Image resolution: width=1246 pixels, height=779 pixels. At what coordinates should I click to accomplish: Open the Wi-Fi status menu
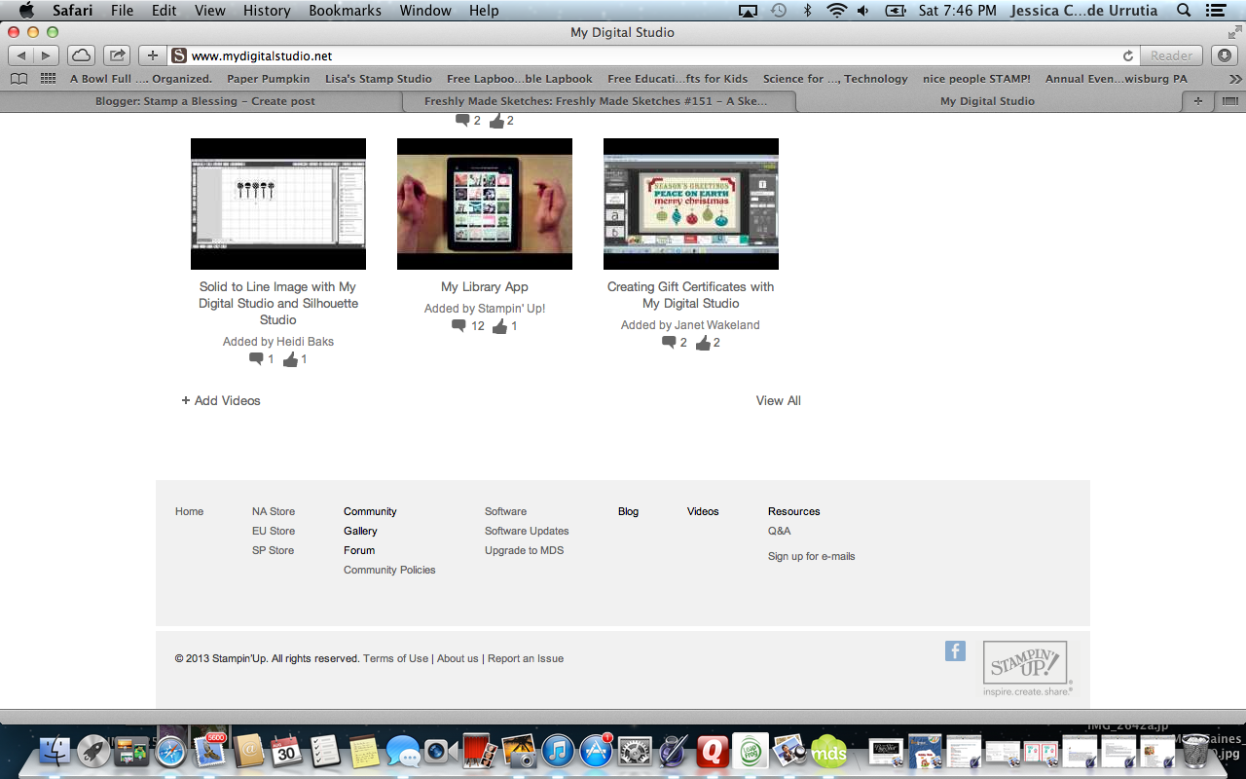click(x=836, y=11)
